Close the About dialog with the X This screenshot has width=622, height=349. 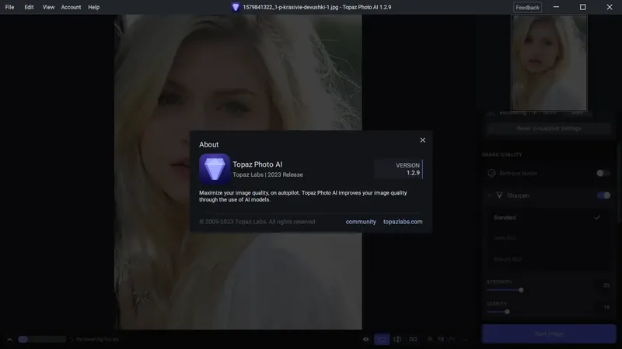(422, 140)
